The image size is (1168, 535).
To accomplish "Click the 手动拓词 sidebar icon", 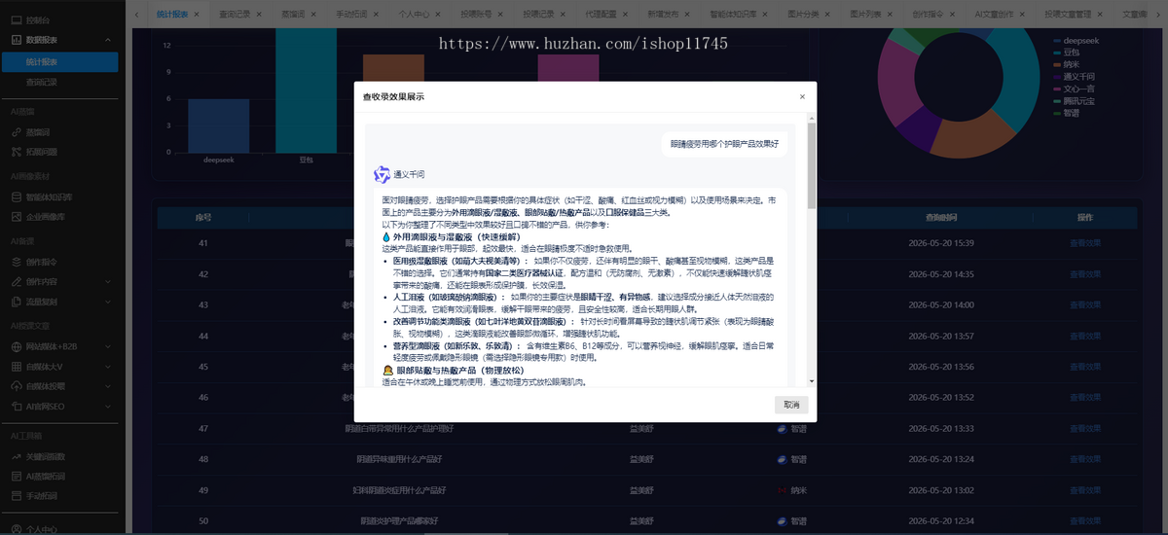I will coord(17,496).
